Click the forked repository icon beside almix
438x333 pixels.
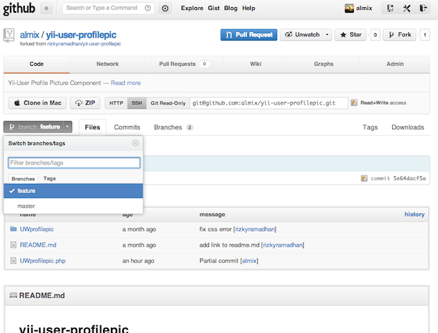(9, 35)
